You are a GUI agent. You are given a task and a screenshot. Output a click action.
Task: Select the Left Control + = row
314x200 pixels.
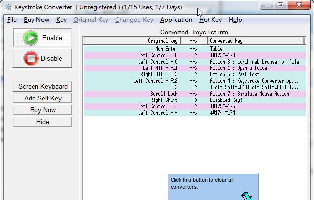click(194, 106)
